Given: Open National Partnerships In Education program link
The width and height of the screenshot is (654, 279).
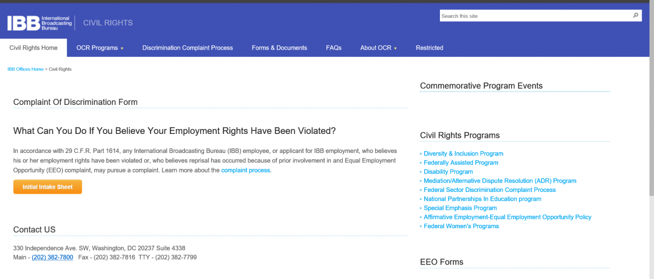Looking at the screenshot, I should [482, 199].
